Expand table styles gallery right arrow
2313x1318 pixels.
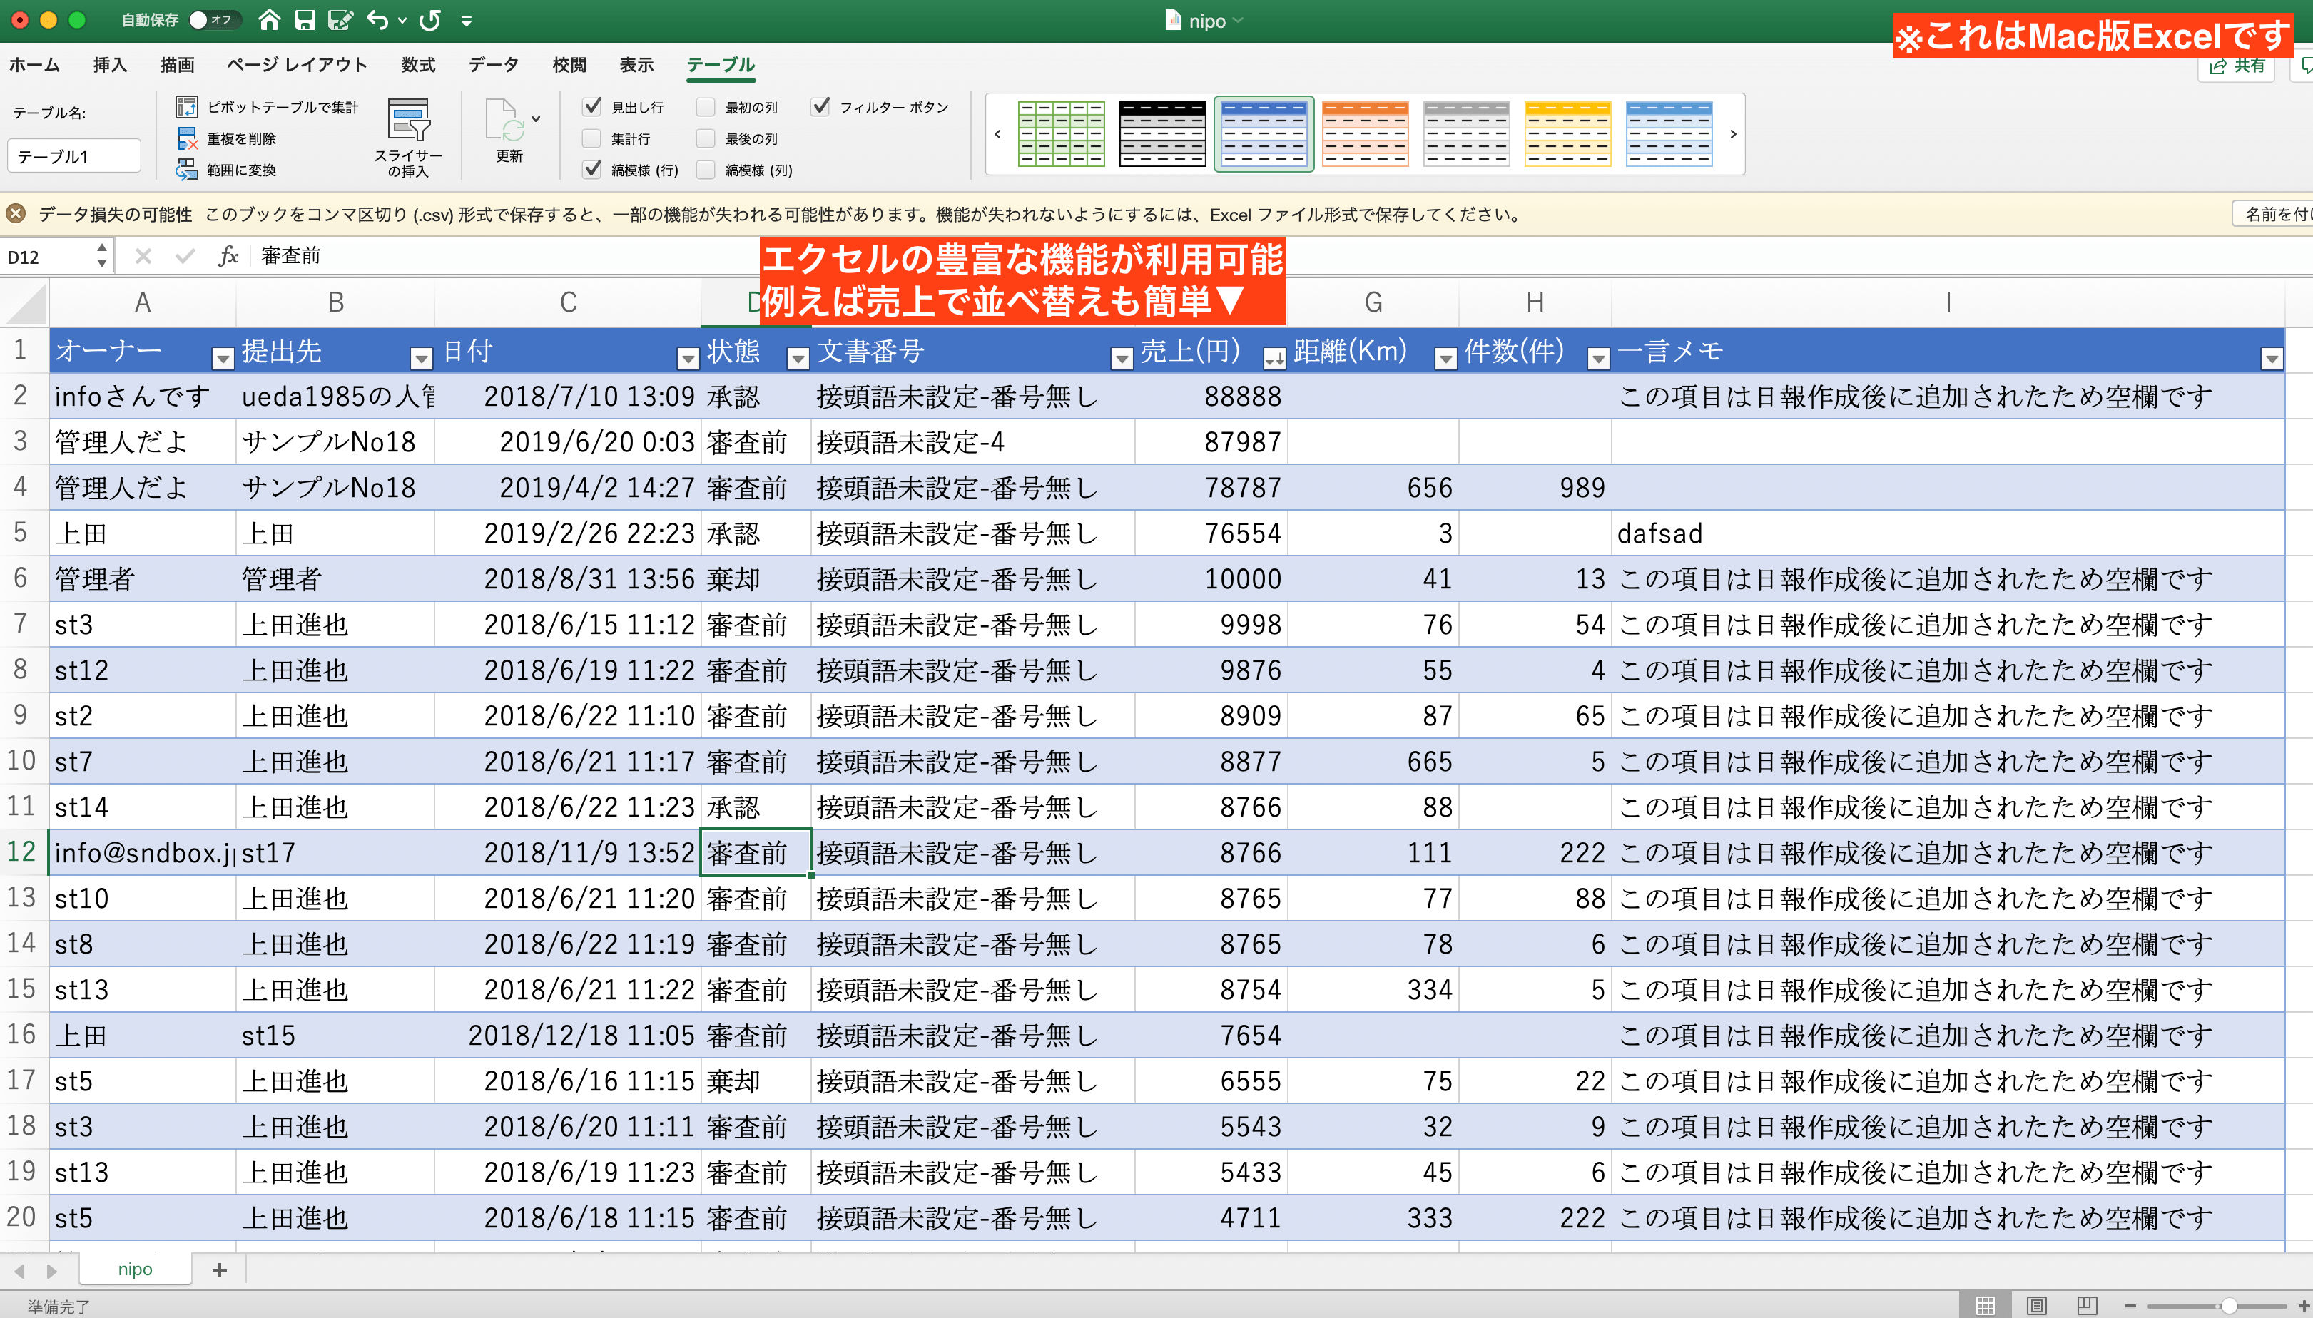pos(1733,134)
